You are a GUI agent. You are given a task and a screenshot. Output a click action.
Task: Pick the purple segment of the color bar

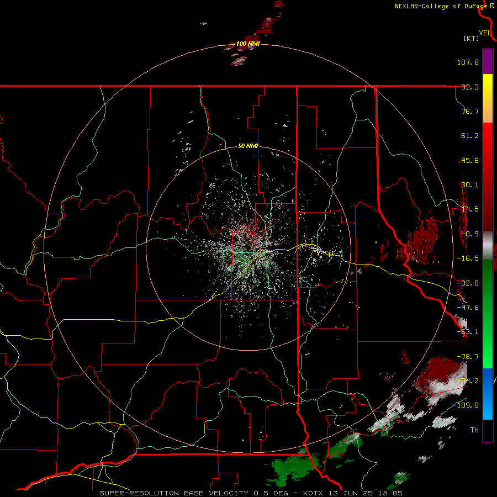(x=488, y=61)
